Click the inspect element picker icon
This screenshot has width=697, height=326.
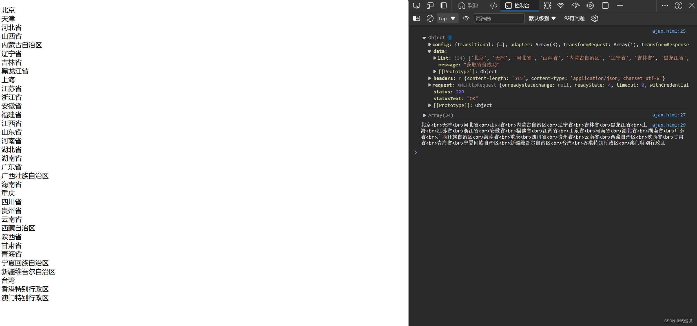416,6
